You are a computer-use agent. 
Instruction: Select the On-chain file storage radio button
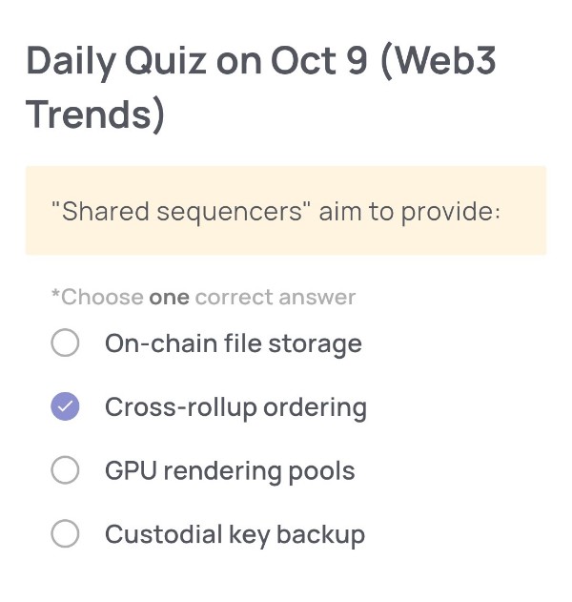(65, 343)
